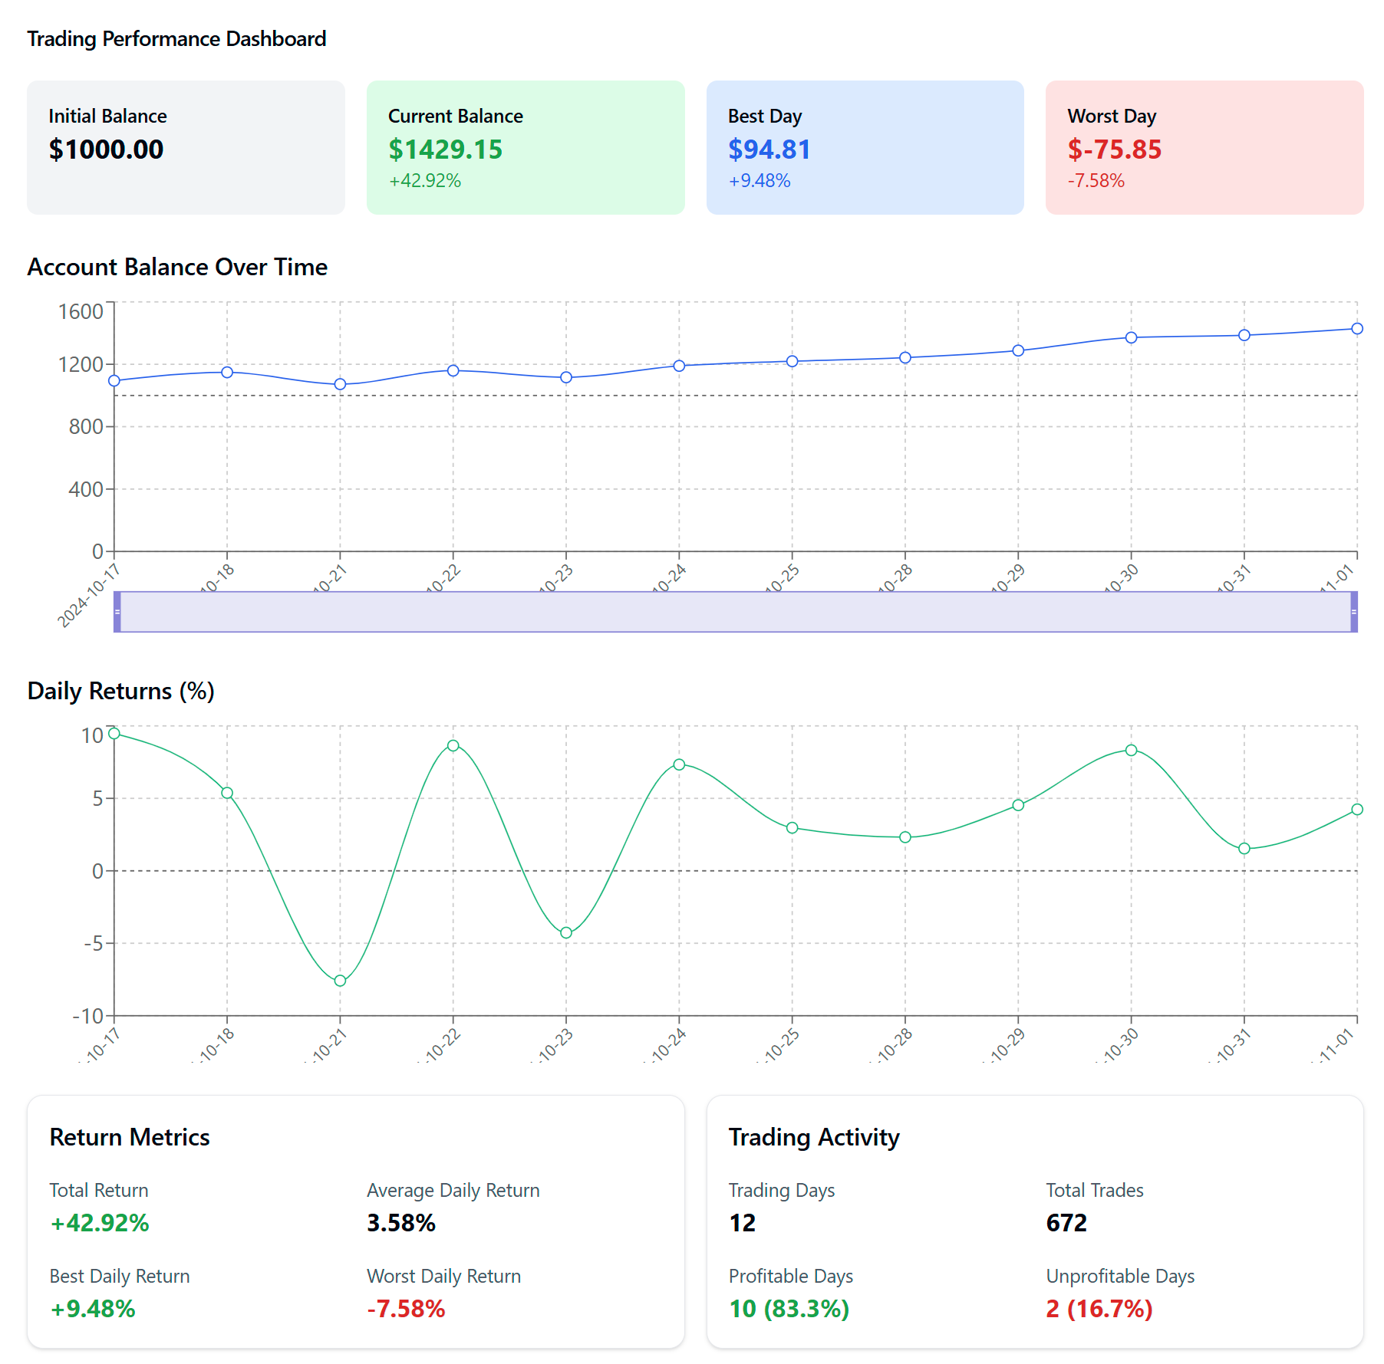The height and width of the screenshot is (1364, 1384).
Task: Click the -7.58% text in Worst Day card
Action: click(1096, 181)
